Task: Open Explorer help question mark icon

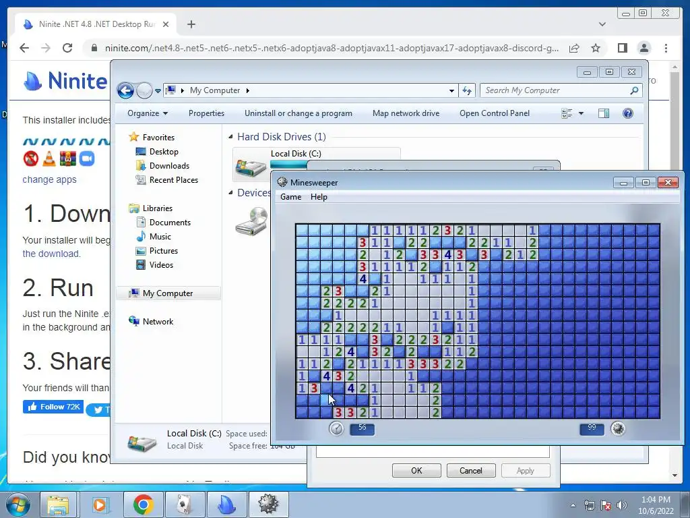Action: 627,113
